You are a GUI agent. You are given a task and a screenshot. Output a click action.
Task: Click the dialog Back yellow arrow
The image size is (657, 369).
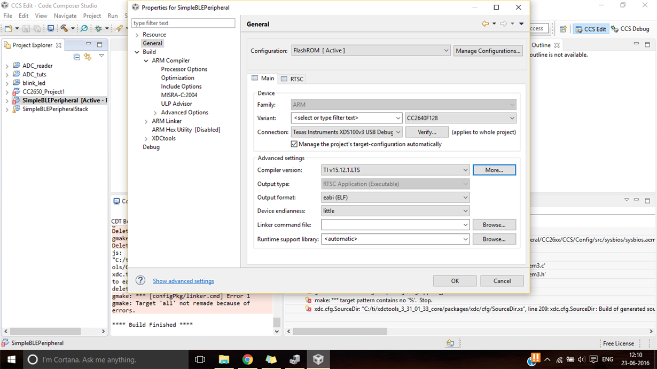click(x=485, y=23)
